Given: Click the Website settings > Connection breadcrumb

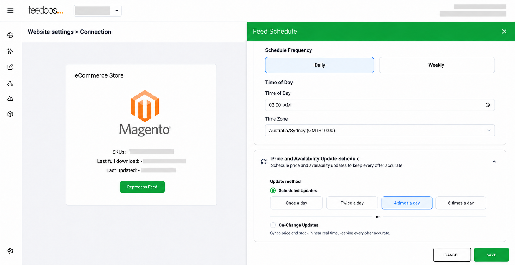Looking at the screenshot, I should click(70, 32).
